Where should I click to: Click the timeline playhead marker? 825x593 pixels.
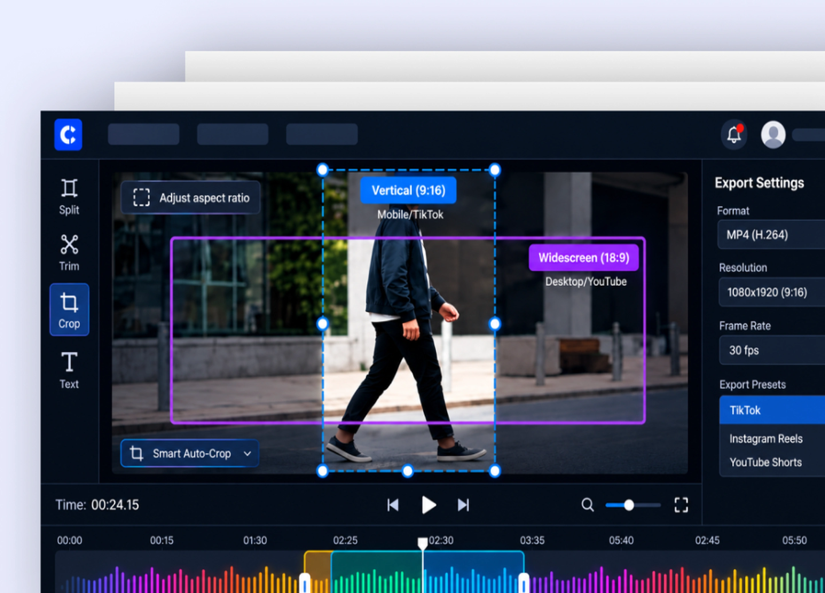point(422,543)
